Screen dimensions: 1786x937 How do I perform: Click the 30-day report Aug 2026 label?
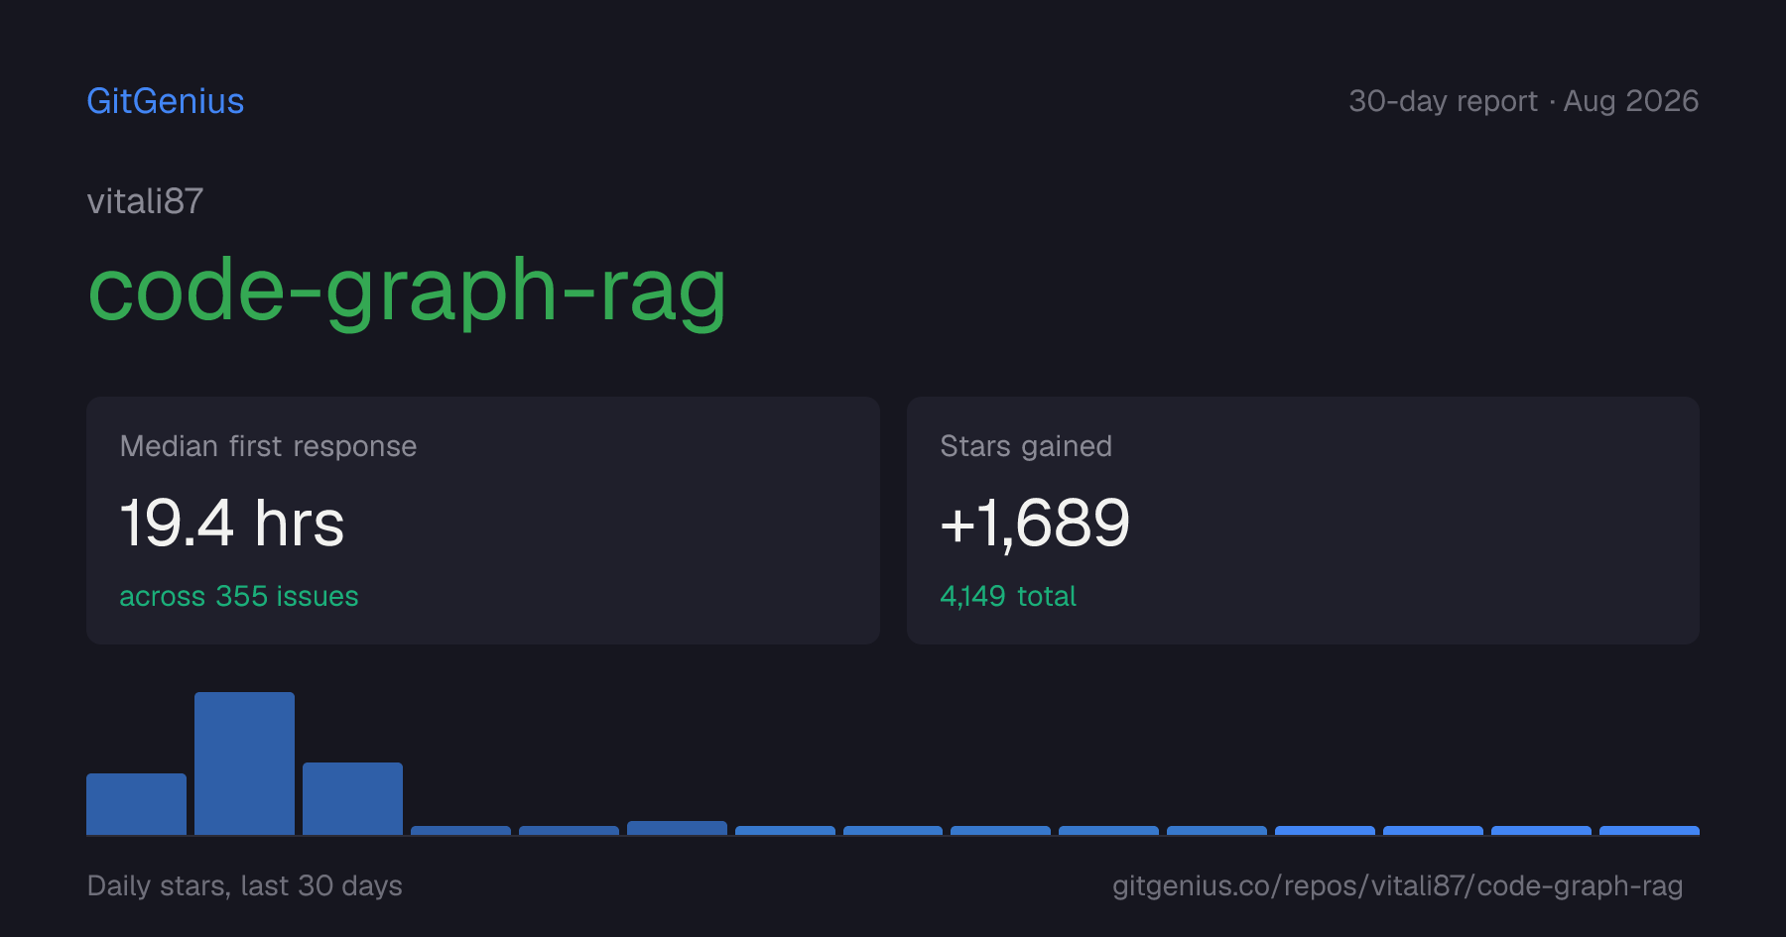click(x=1523, y=101)
